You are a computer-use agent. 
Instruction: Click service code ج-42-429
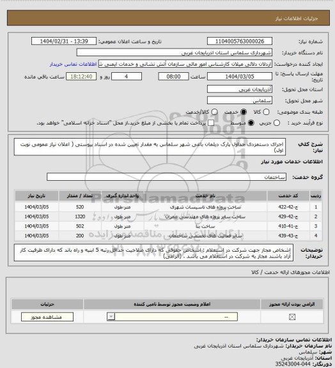pos(288,217)
